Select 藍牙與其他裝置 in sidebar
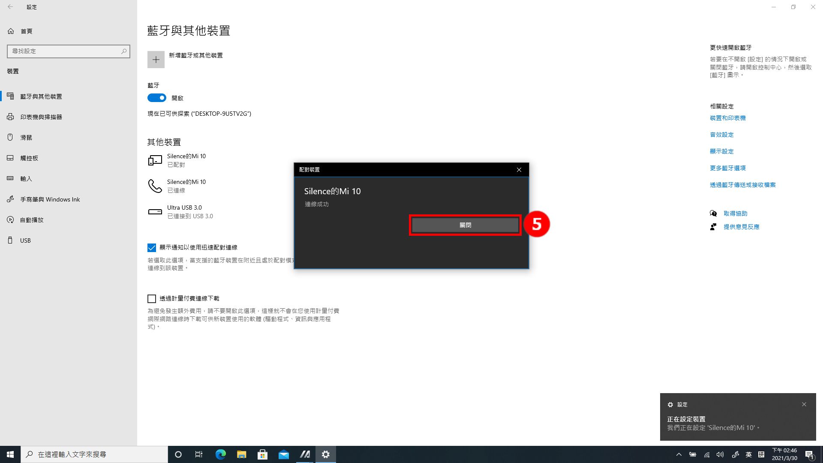 click(x=69, y=96)
